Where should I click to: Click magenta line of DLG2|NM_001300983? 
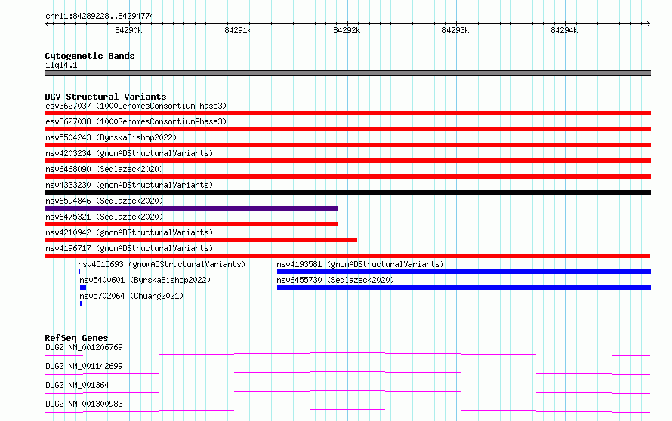(347, 410)
